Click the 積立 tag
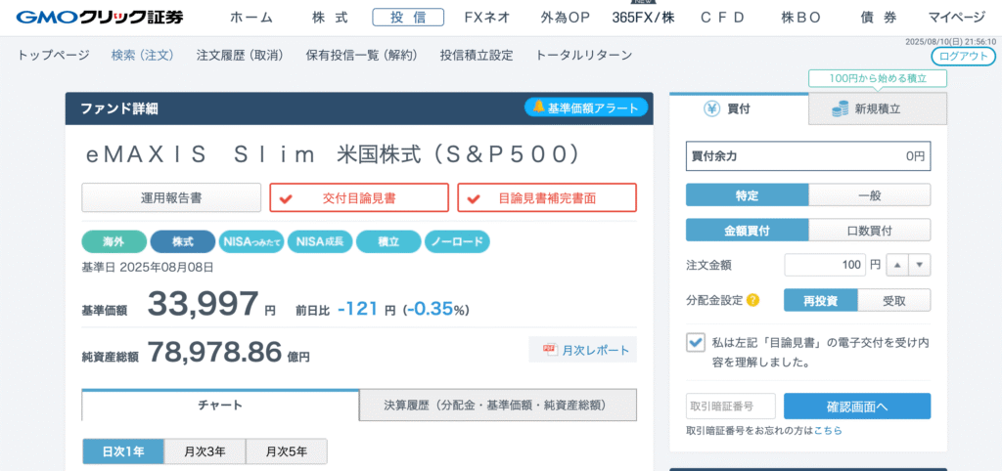 click(x=388, y=242)
